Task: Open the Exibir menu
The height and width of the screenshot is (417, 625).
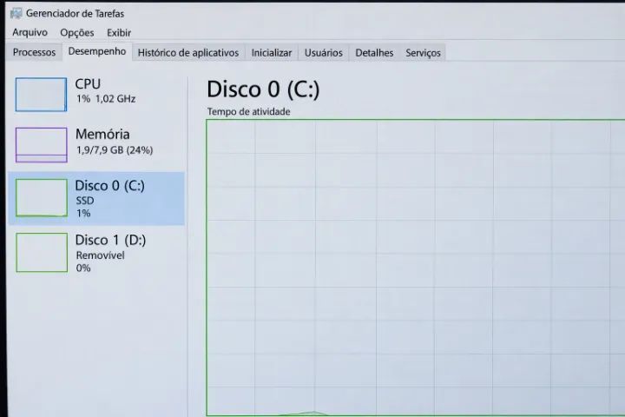Action: [x=119, y=33]
